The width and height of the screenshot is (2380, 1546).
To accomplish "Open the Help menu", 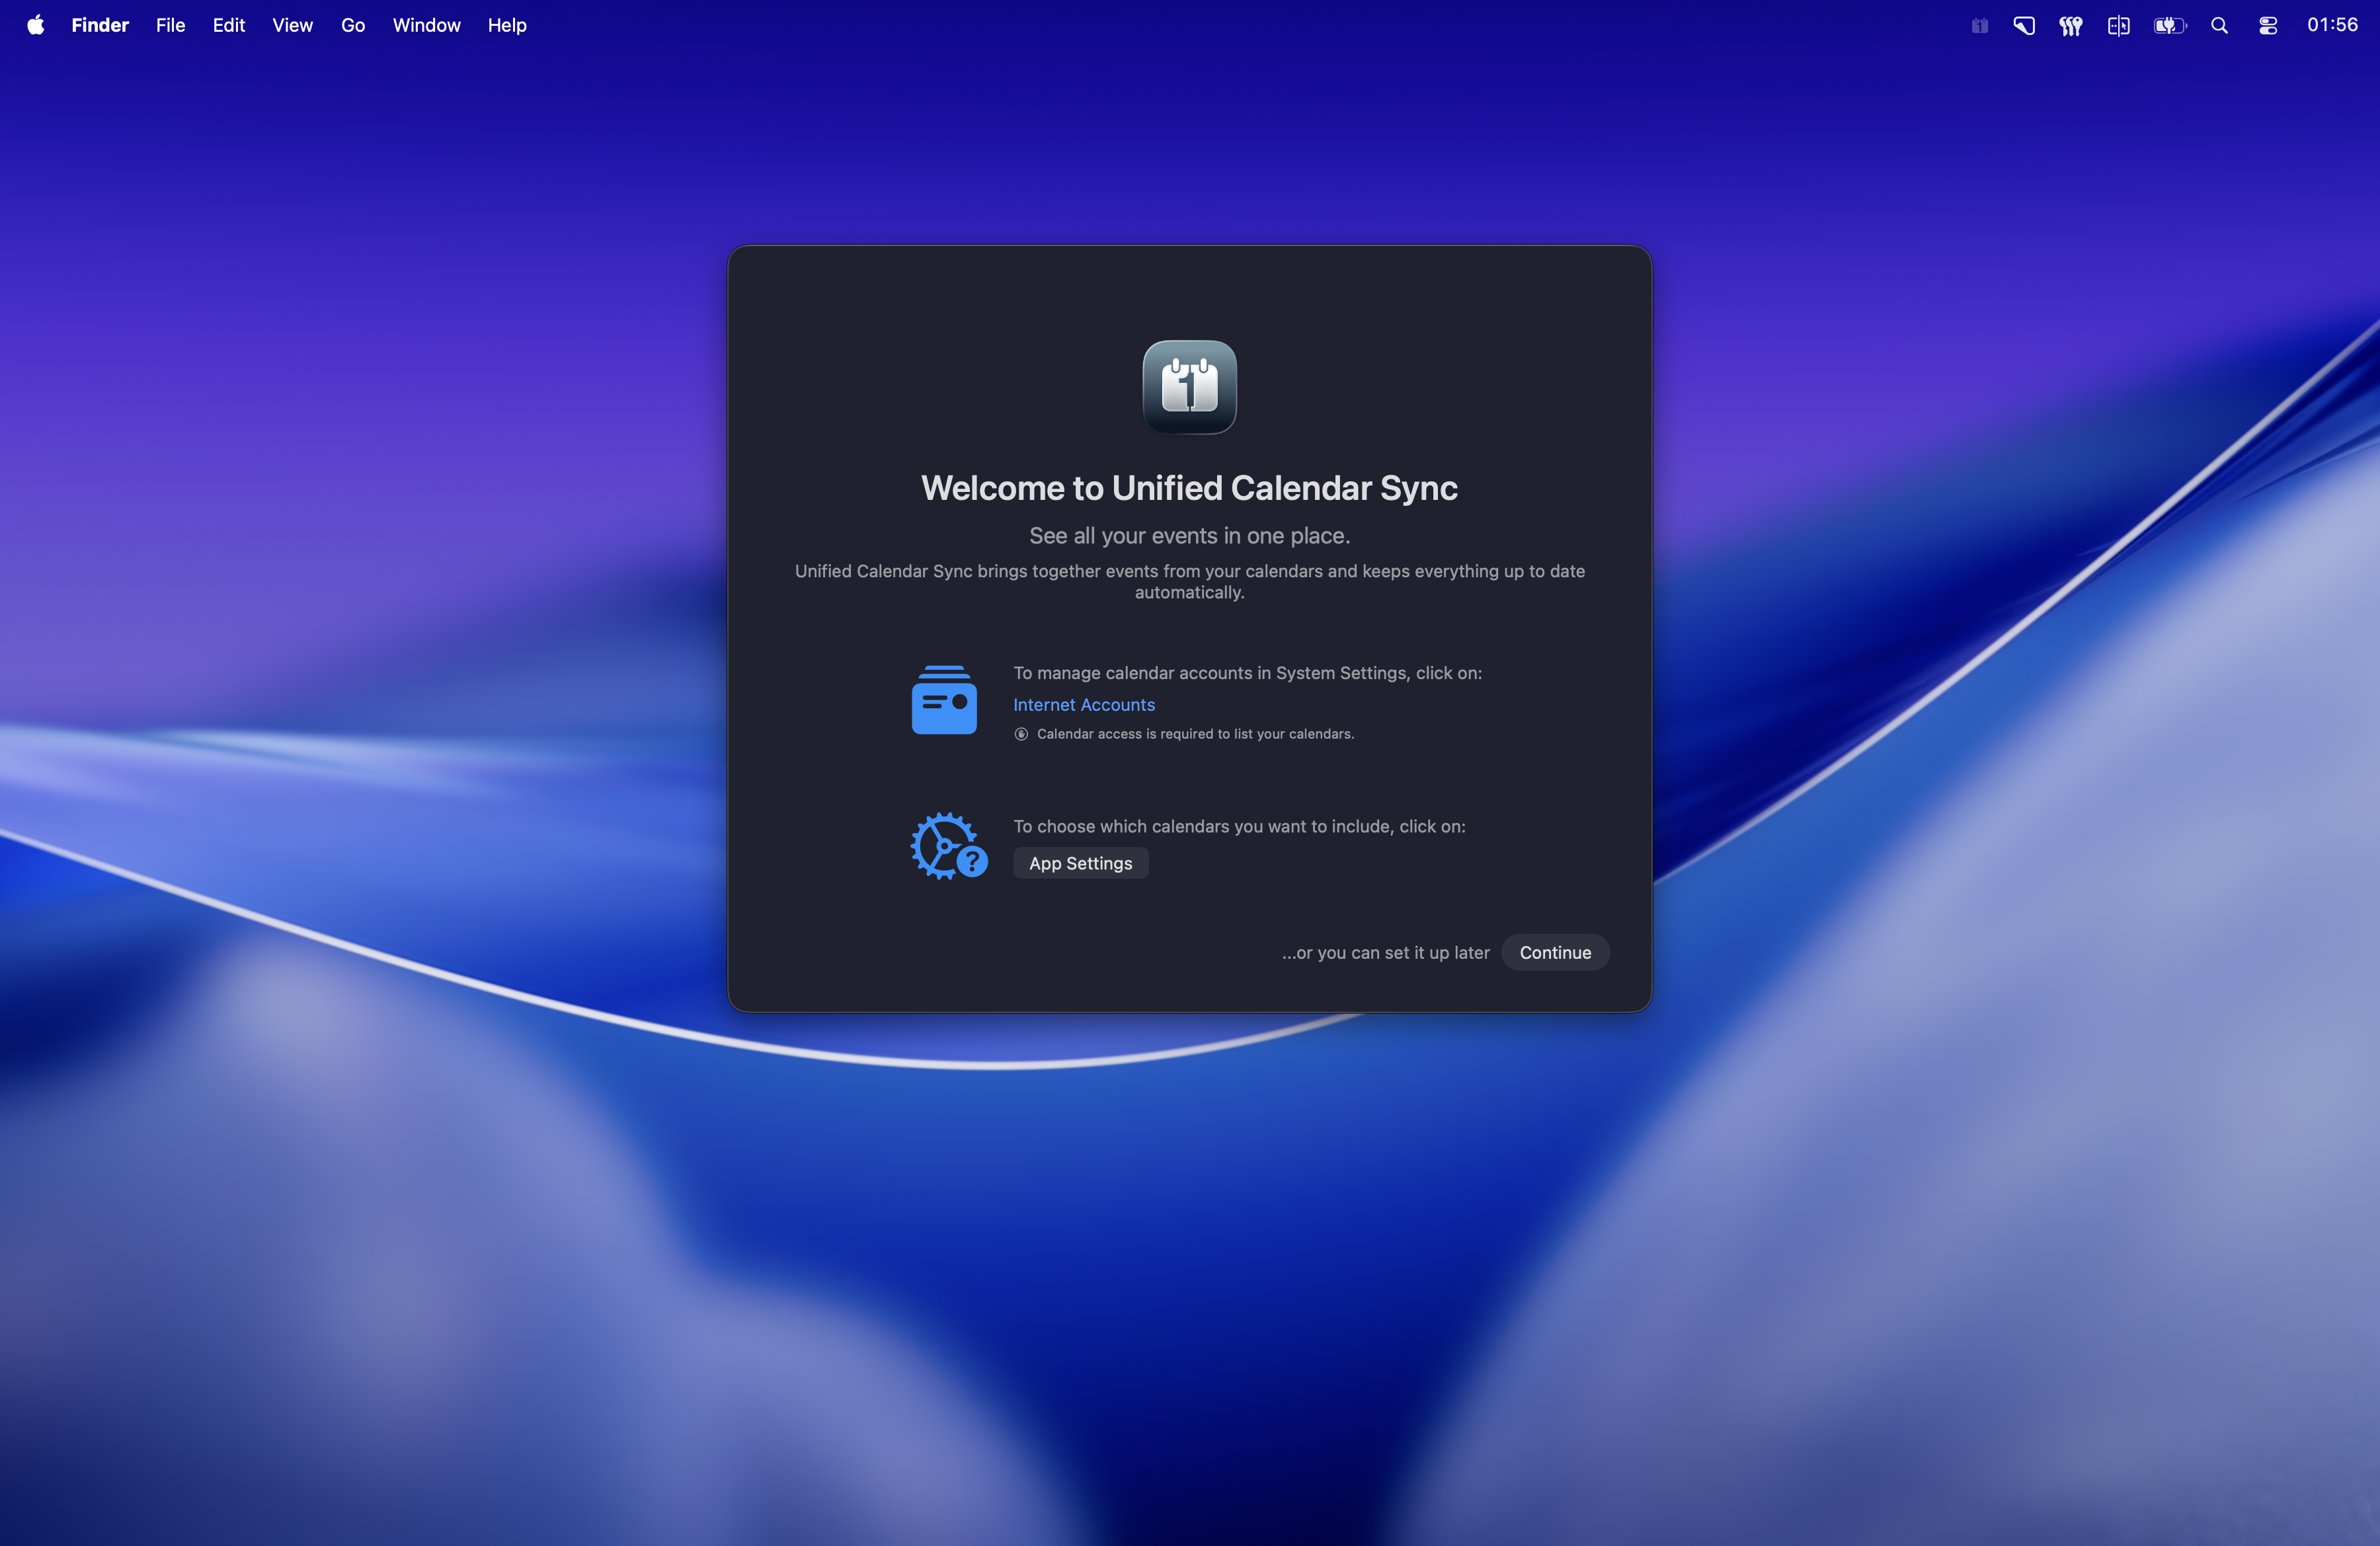I will 506,25.
